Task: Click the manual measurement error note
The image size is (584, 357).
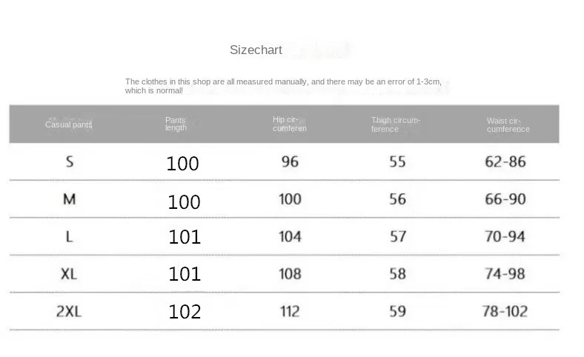Action: click(288, 86)
